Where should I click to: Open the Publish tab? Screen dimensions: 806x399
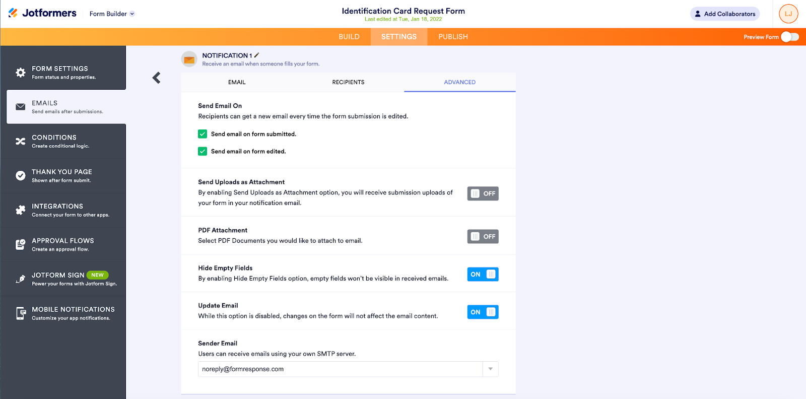point(453,37)
